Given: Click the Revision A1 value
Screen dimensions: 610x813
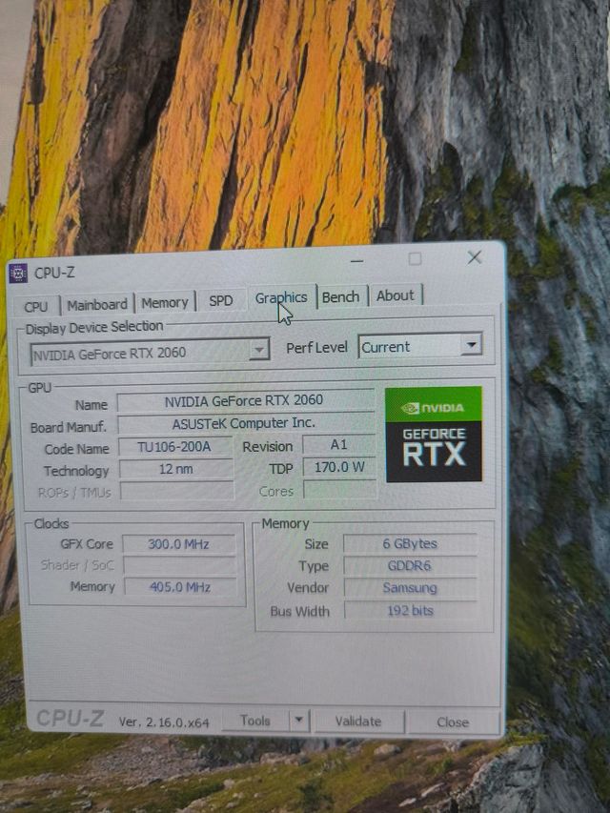Looking at the screenshot, I should [x=338, y=444].
